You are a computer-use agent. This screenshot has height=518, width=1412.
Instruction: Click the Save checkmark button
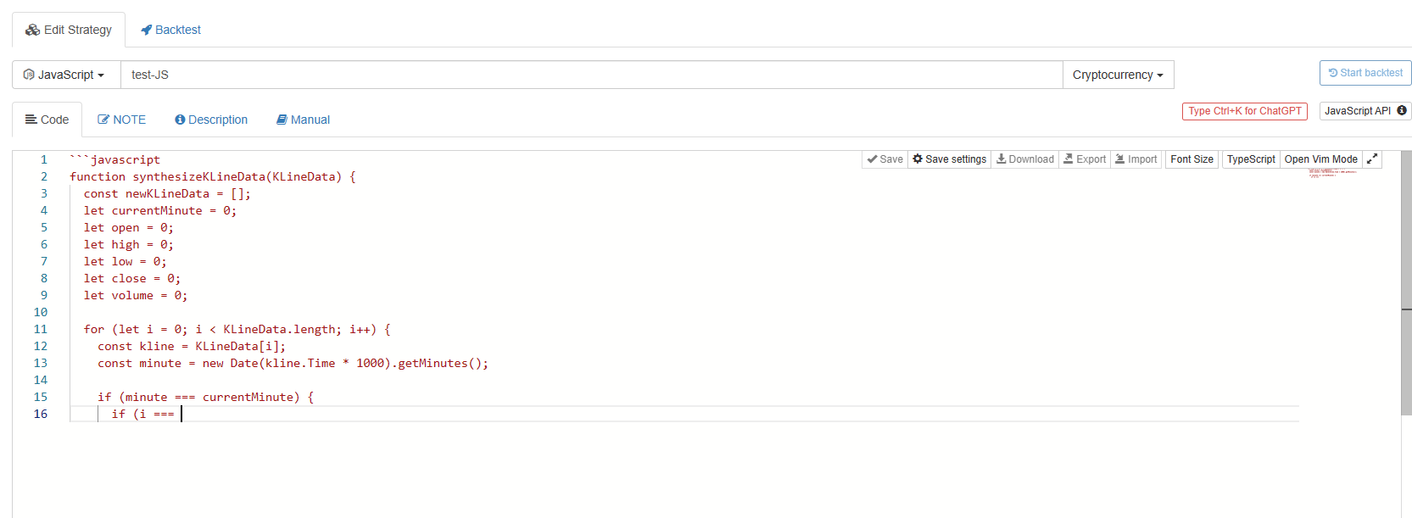coord(885,159)
